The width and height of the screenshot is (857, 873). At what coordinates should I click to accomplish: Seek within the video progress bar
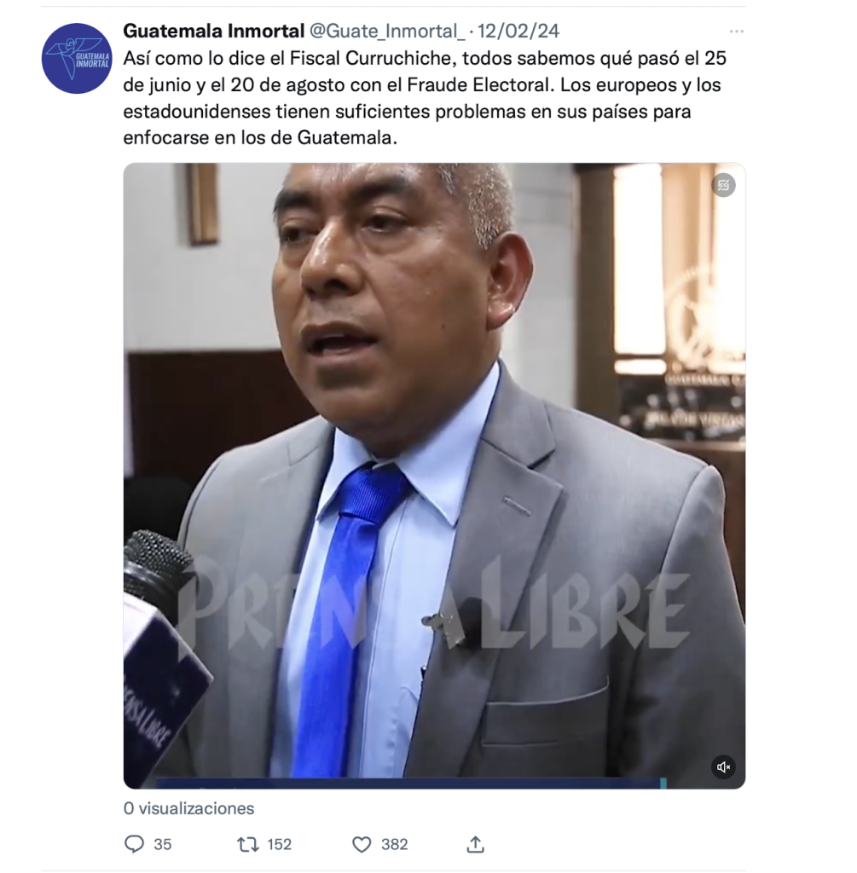tap(410, 783)
